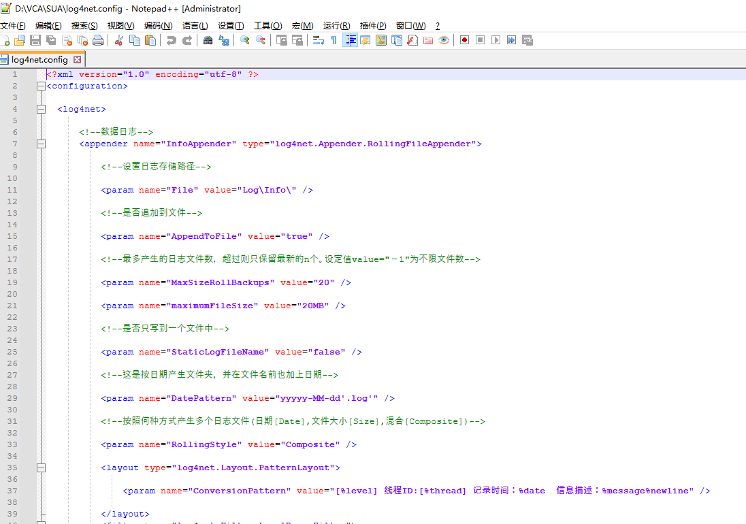Open Folder as Workspace panel

pos(428,40)
